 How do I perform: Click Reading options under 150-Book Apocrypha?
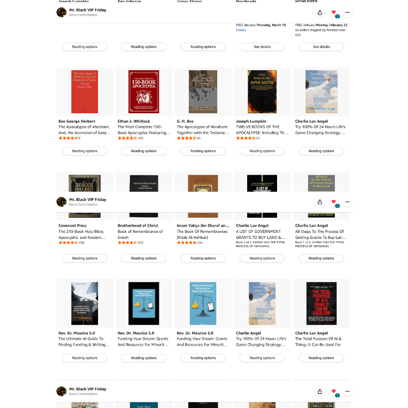pyautogui.click(x=144, y=151)
